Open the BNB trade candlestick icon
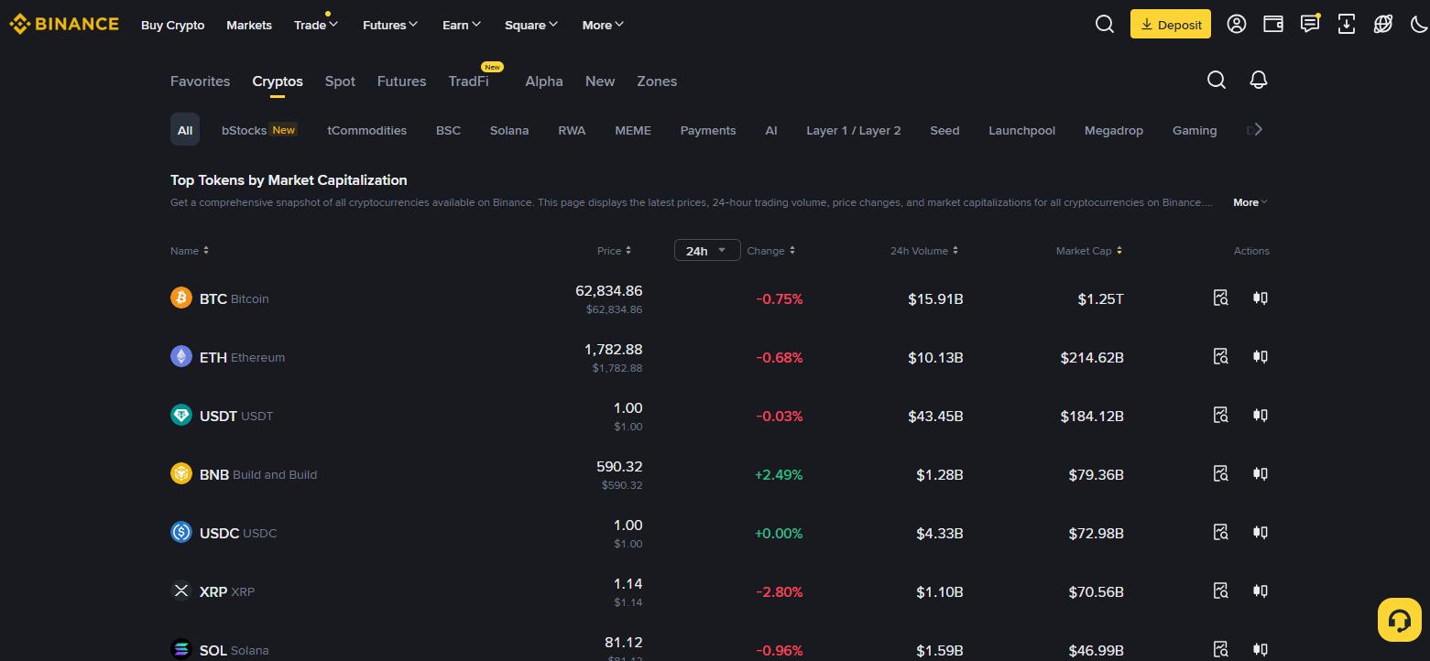 pos(1261,473)
